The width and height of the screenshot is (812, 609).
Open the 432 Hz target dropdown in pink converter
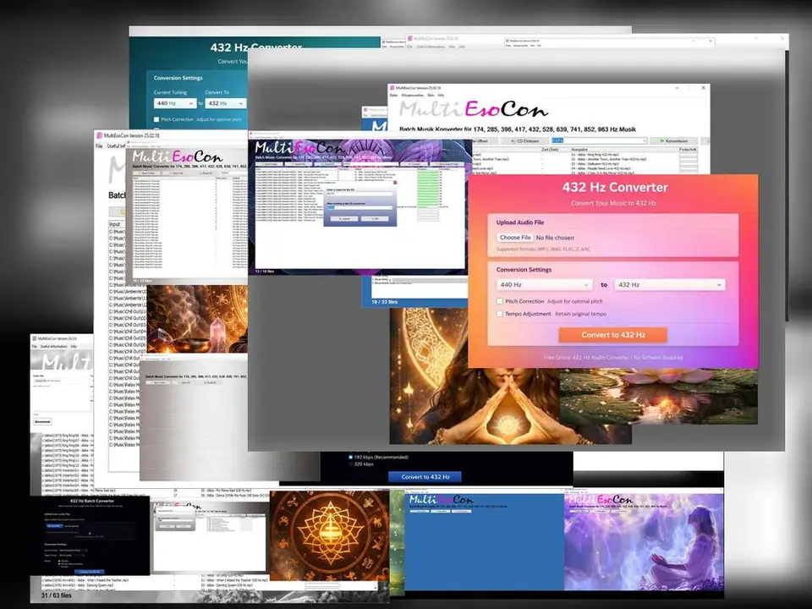pos(669,285)
